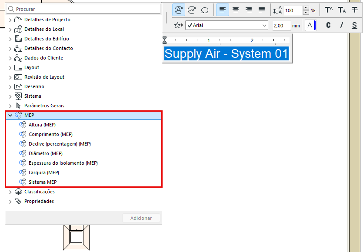The width and height of the screenshot is (363, 252).
Task: Select the MEP group row
Action: pyautogui.click(x=83, y=115)
